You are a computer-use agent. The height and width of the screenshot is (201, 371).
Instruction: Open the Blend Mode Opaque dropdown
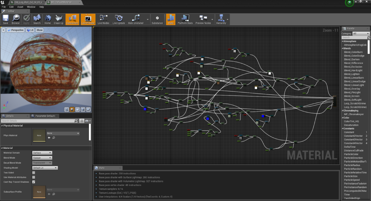coord(42,158)
